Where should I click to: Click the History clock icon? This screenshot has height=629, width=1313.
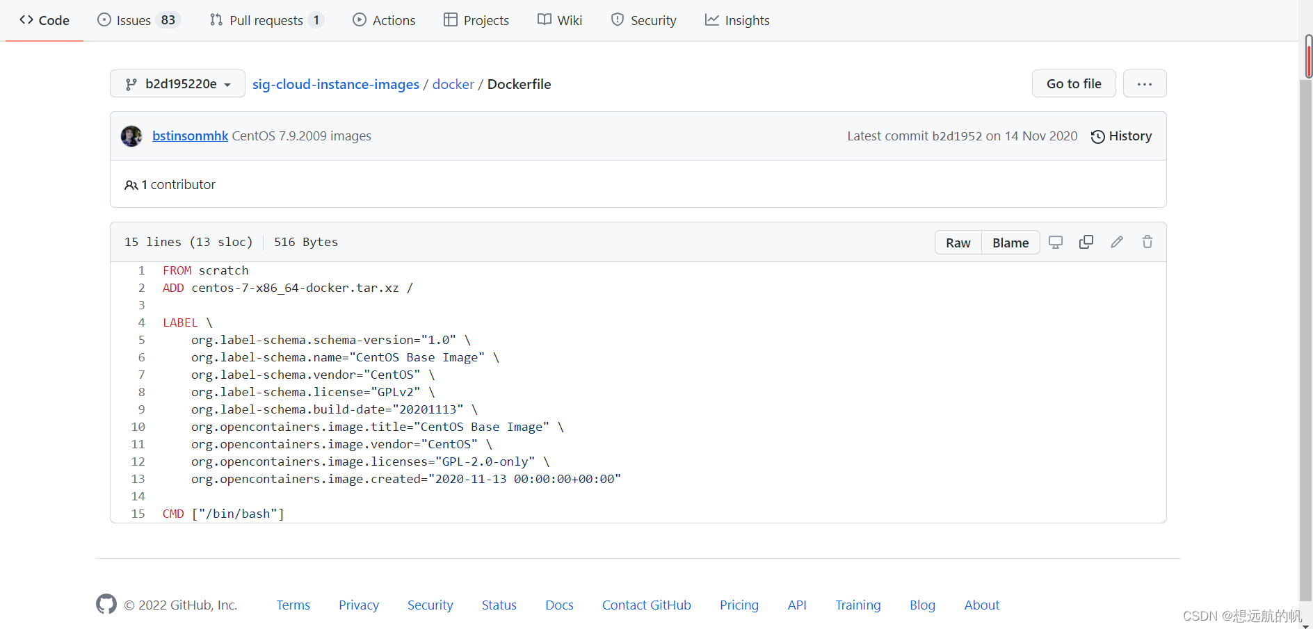[x=1098, y=137]
